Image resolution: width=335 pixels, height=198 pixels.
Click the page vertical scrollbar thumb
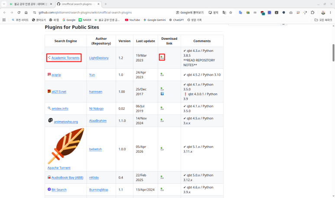333,53
